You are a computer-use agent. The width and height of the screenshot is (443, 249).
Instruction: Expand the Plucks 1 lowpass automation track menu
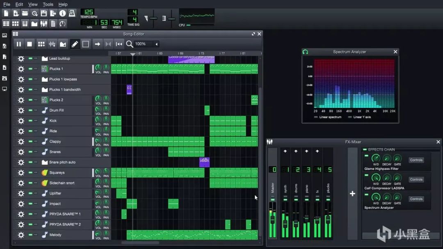point(21,79)
